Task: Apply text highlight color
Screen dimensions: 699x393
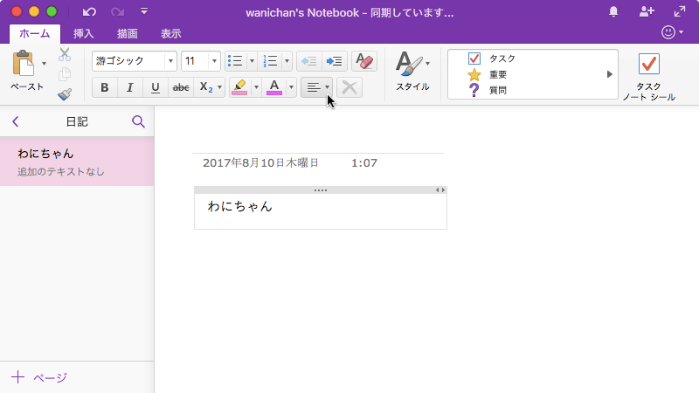Action: click(x=239, y=87)
